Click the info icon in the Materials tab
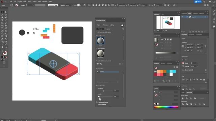Viewport: 216px width, 121px height. coord(123,29)
